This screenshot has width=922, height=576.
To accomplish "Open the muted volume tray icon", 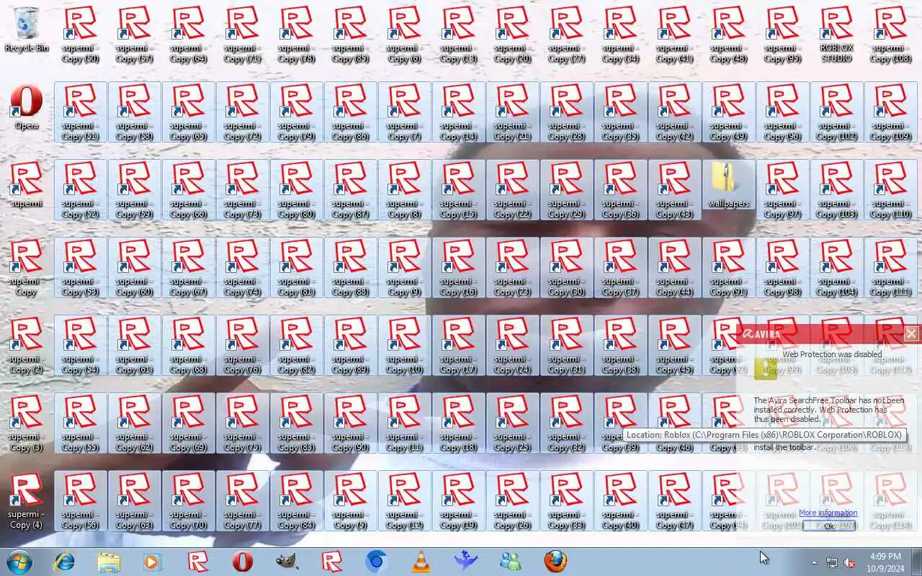I will pyautogui.click(x=849, y=562).
